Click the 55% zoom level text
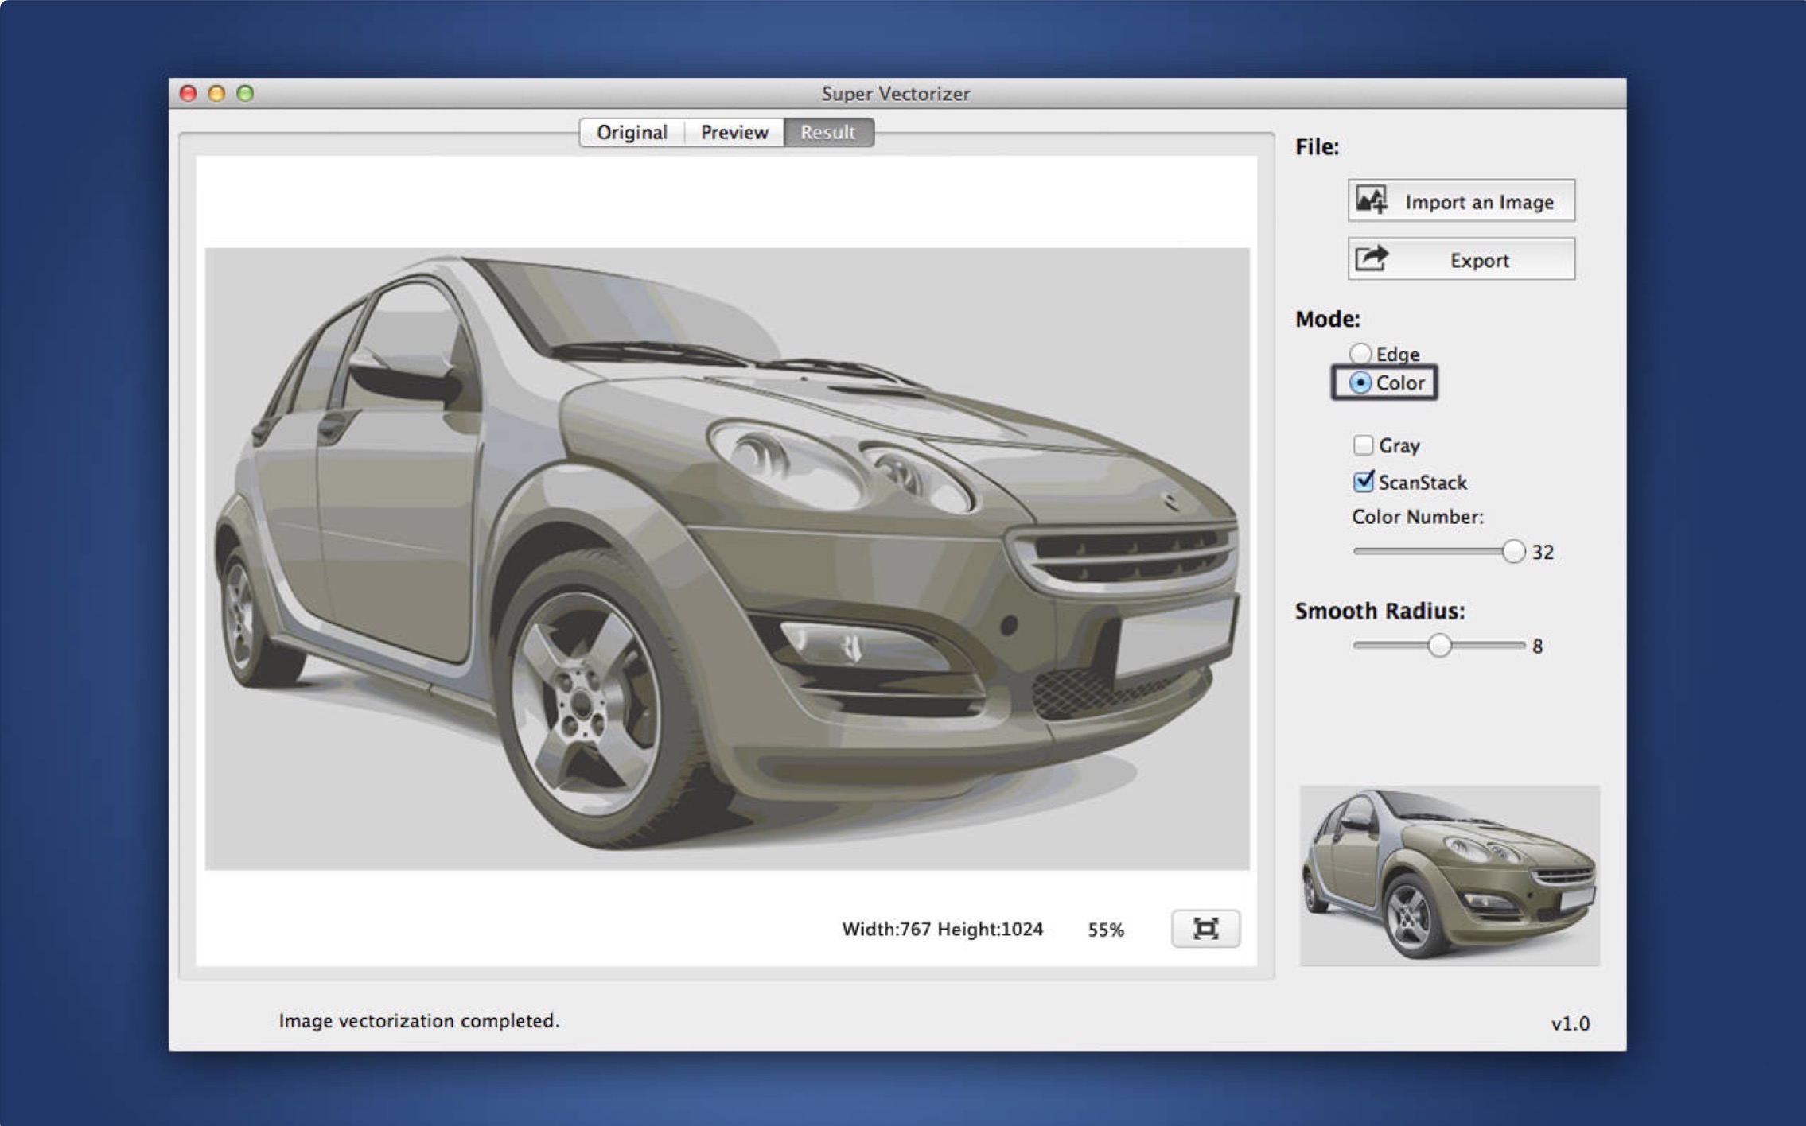 coord(1105,930)
